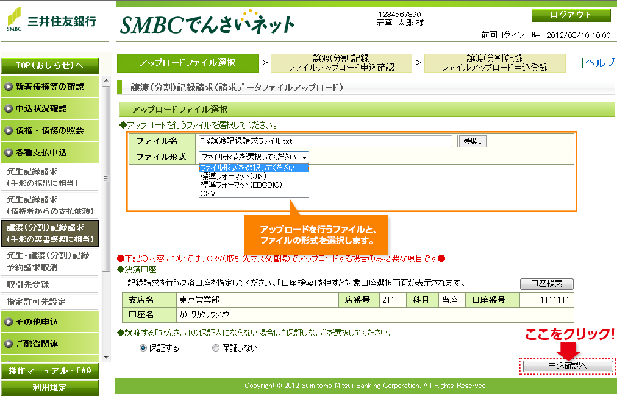Open 債権・債務の照会 menu
This screenshot has height=396, width=617.
(50, 130)
